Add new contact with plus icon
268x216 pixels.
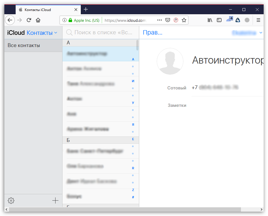[55, 200]
